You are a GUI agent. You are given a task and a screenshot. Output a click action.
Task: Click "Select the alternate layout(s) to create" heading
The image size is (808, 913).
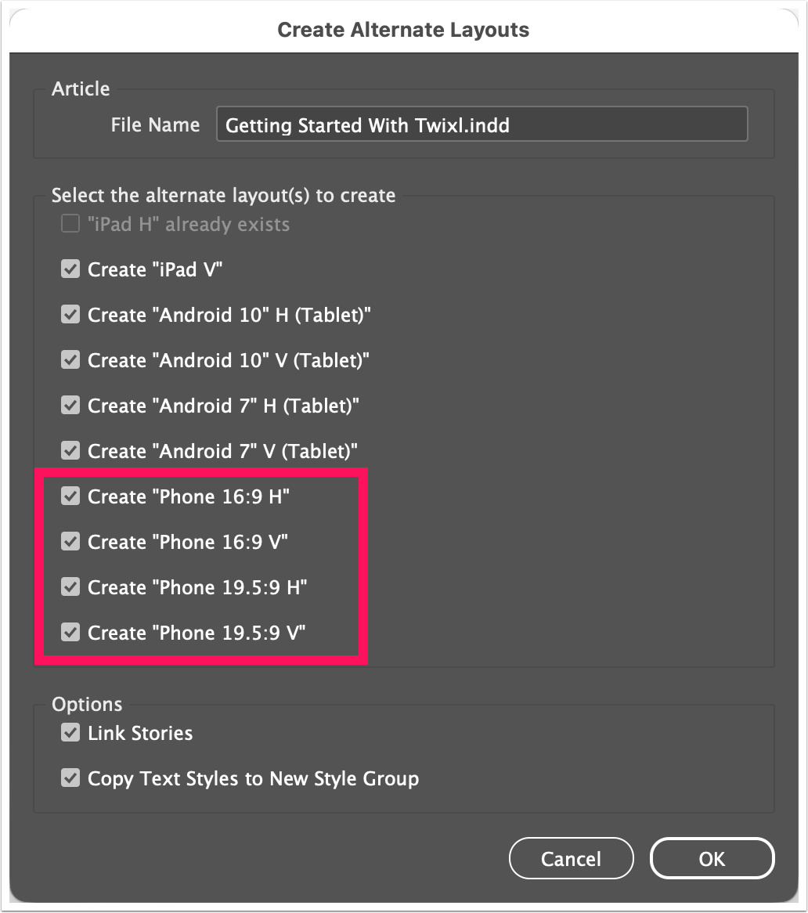coord(224,195)
